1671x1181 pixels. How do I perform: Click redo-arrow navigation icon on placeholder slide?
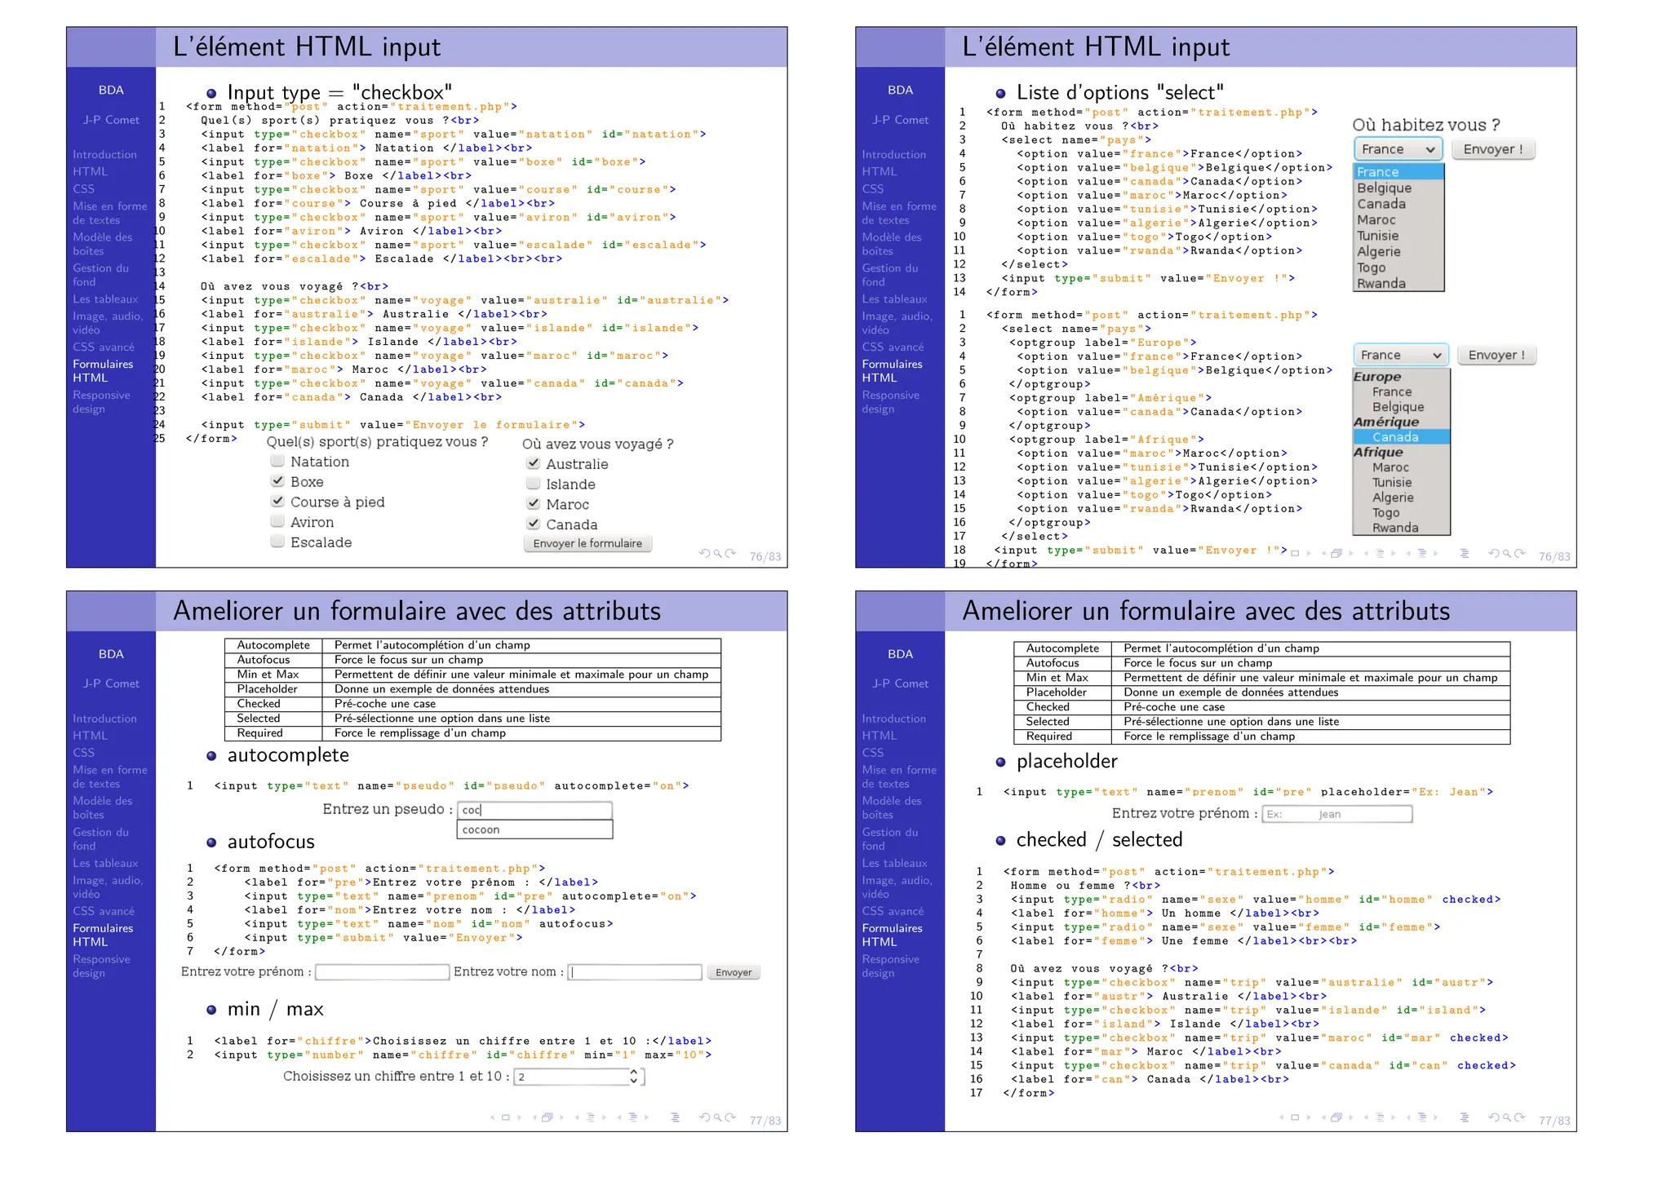tap(1519, 1117)
